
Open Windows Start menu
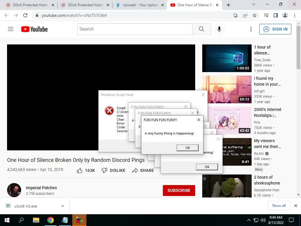click(7, 220)
